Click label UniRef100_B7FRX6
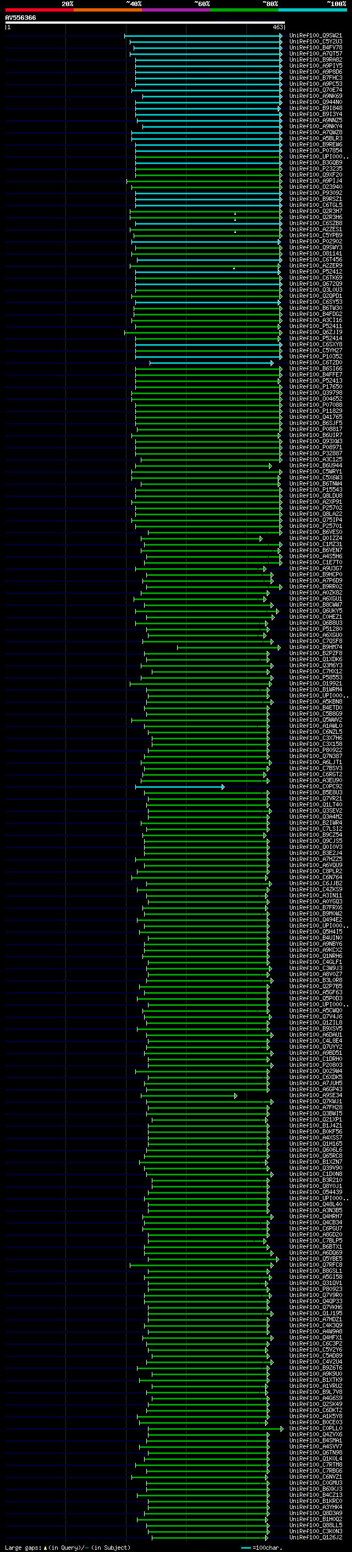This screenshot has height=1552, width=352. [315, 907]
